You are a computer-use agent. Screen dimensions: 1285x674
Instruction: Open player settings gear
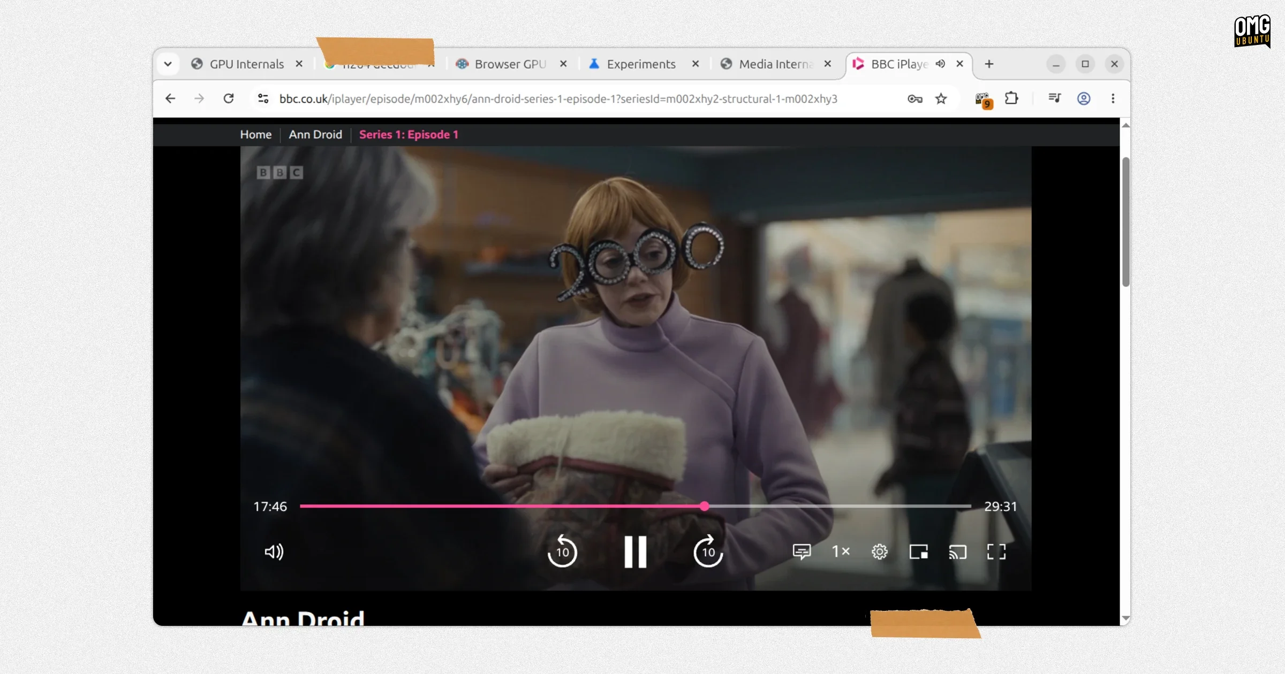tap(880, 552)
